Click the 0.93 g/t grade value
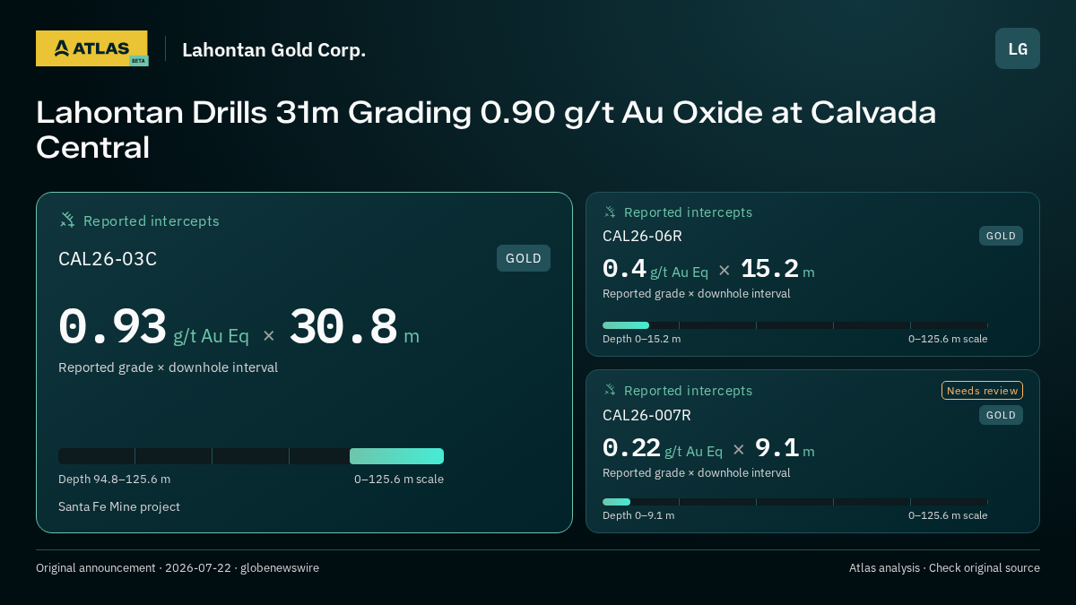 point(112,327)
